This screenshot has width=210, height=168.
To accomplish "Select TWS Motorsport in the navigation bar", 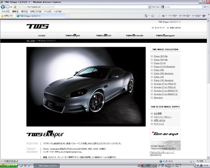I will click(165, 36).
